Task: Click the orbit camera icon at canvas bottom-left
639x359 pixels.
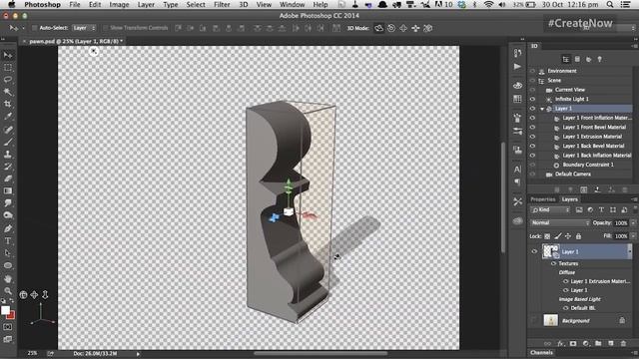Action: point(23,295)
